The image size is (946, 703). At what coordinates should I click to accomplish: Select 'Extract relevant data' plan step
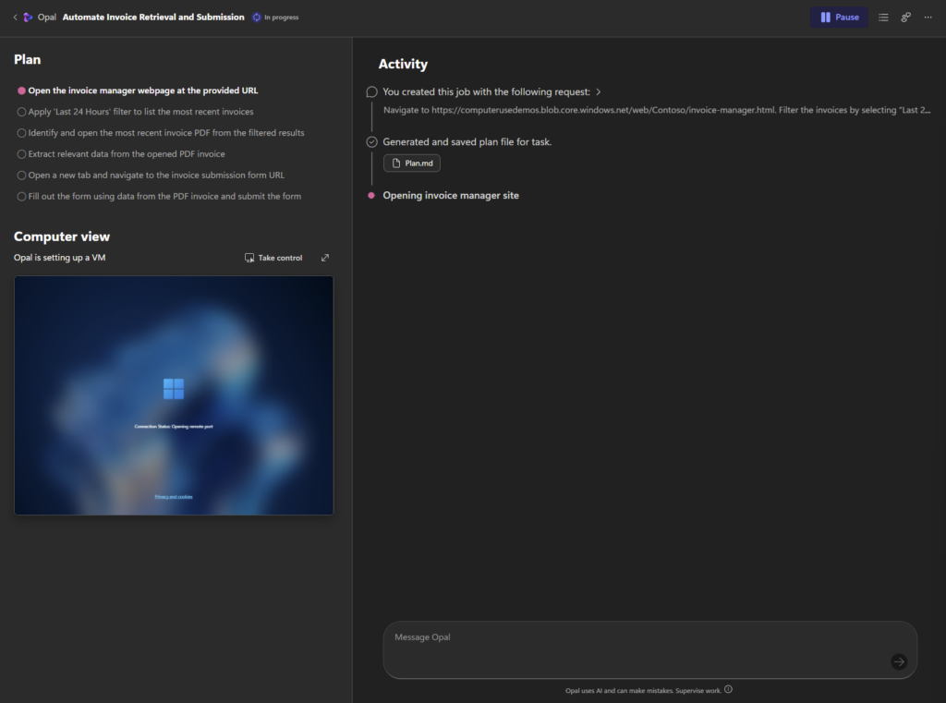pyautogui.click(x=127, y=154)
